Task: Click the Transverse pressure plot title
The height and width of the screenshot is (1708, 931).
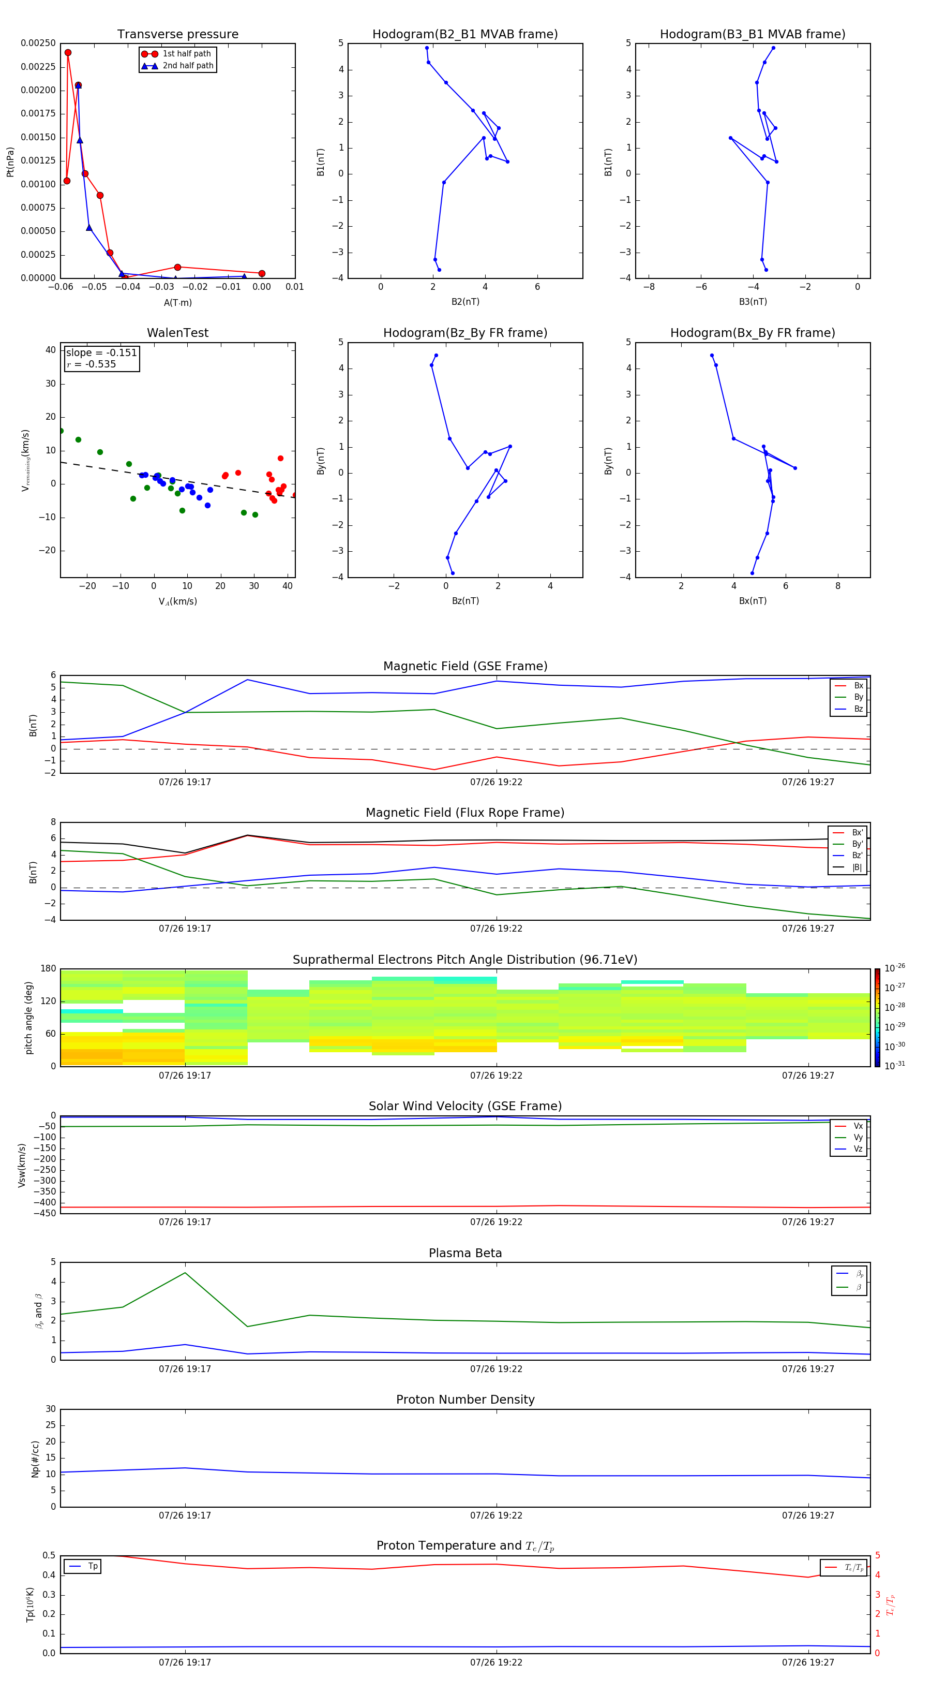Action: tap(177, 35)
